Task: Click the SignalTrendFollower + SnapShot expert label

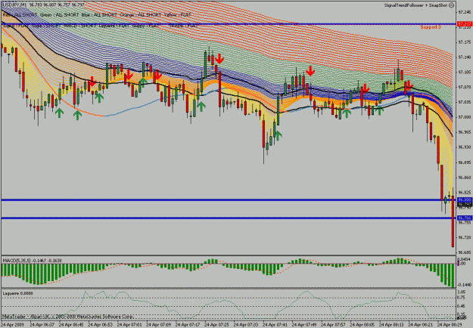Action: click(x=416, y=5)
